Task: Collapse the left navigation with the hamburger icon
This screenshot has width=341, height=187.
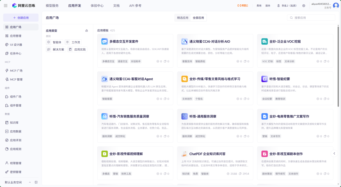Action: click(x=5, y=5)
